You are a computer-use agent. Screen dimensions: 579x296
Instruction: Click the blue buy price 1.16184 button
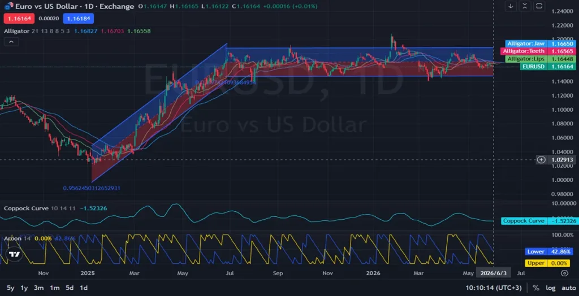[x=78, y=19]
